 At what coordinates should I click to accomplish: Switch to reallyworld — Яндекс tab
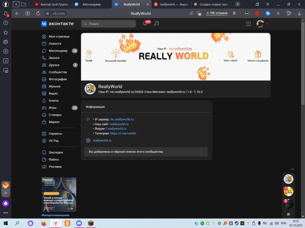click(x=171, y=4)
